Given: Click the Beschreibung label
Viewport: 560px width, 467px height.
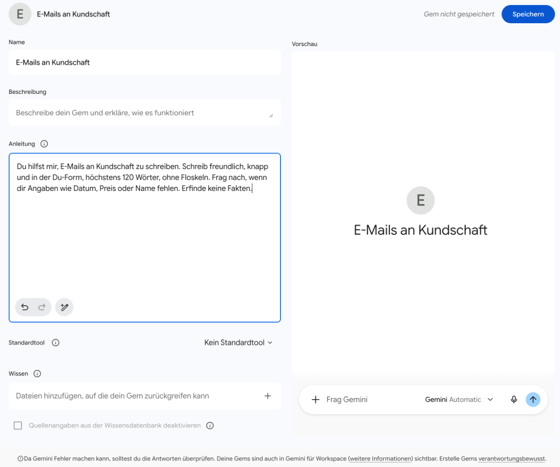Looking at the screenshot, I should (27, 92).
